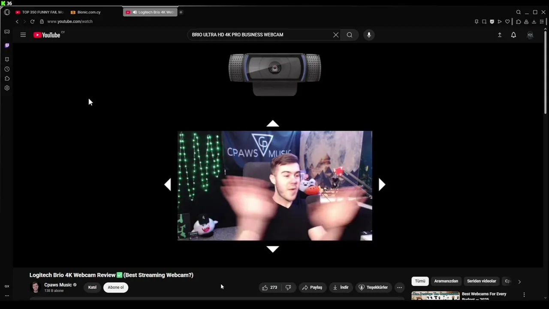
Task: Open the YouTube account avatar menu
Action: click(x=530, y=35)
